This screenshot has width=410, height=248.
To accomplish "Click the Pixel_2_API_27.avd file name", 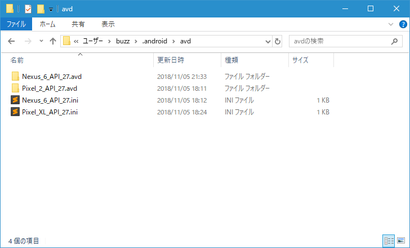I will pyautogui.click(x=50, y=88).
